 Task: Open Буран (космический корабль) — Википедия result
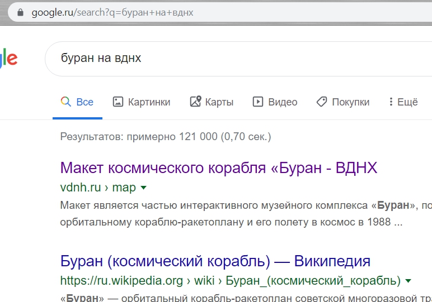tap(215, 261)
